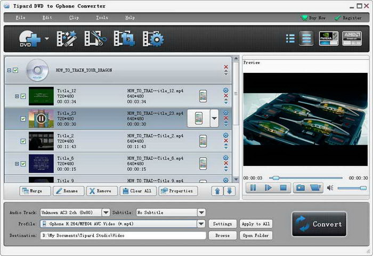Open the video effect edit tool
373x256 pixels.
point(67,39)
